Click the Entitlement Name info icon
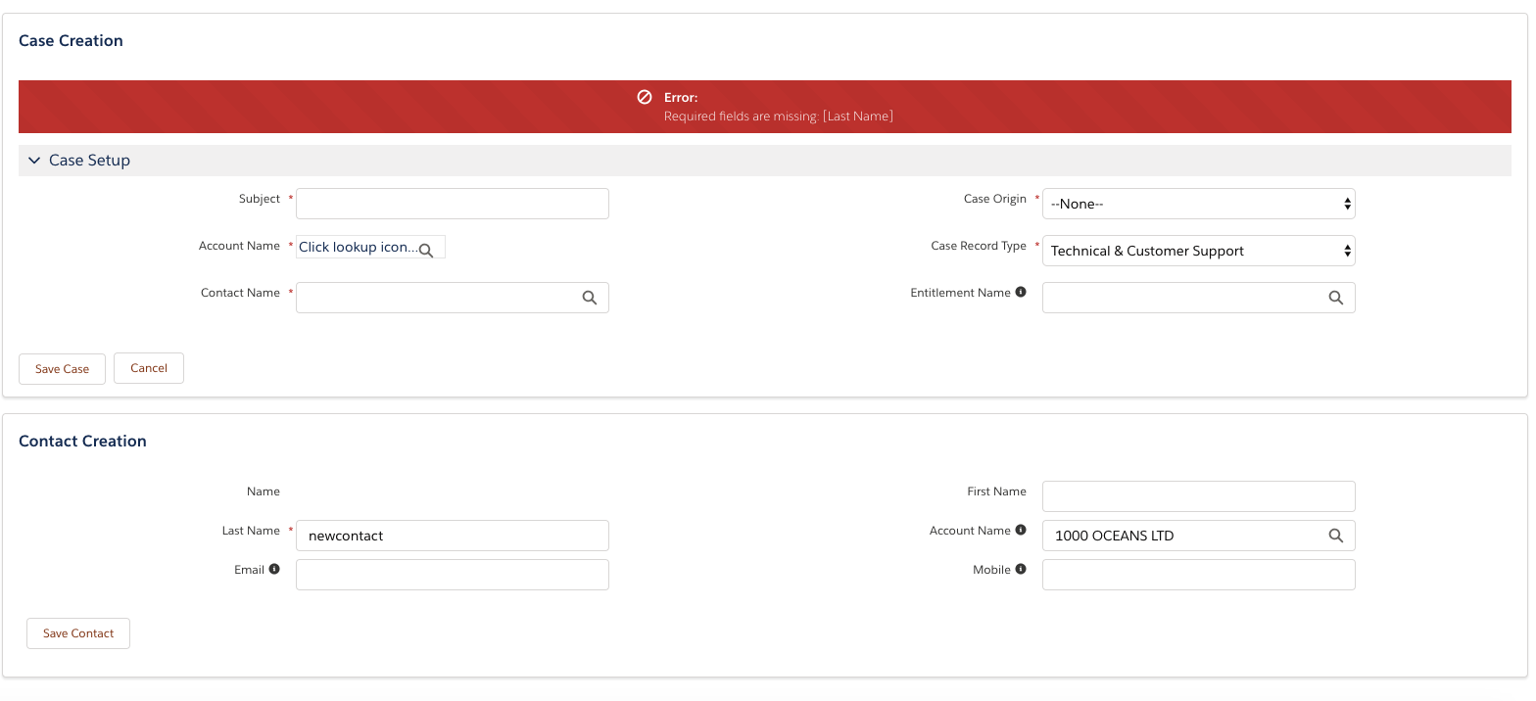Viewport: 1536px width, 701px height. pos(1021,292)
